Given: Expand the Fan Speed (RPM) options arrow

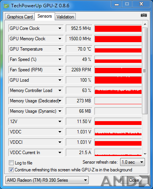Looking at the screenshot, I should click(x=60, y=70).
